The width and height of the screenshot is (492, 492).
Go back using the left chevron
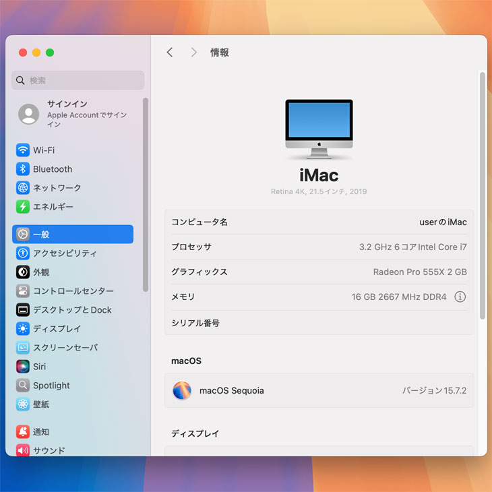[170, 53]
